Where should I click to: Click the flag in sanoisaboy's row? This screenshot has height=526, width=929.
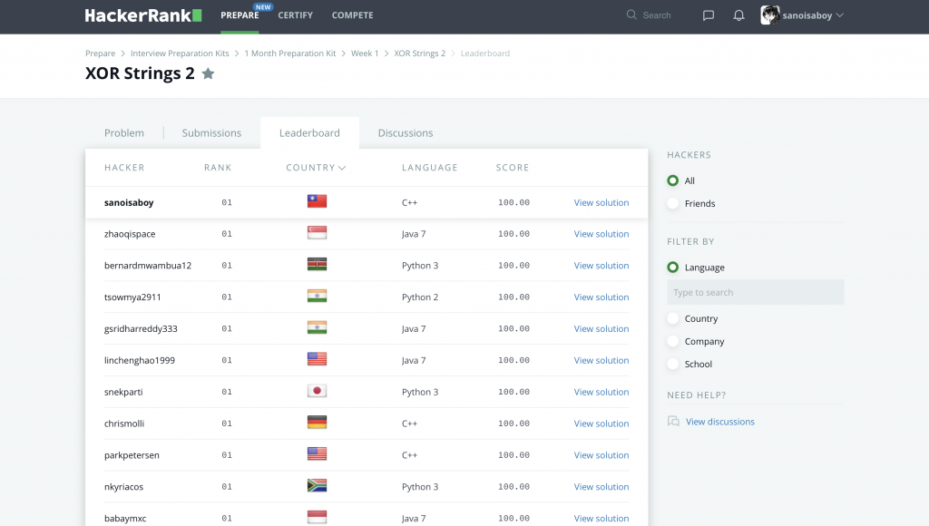pyautogui.click(x=317, y=201)
